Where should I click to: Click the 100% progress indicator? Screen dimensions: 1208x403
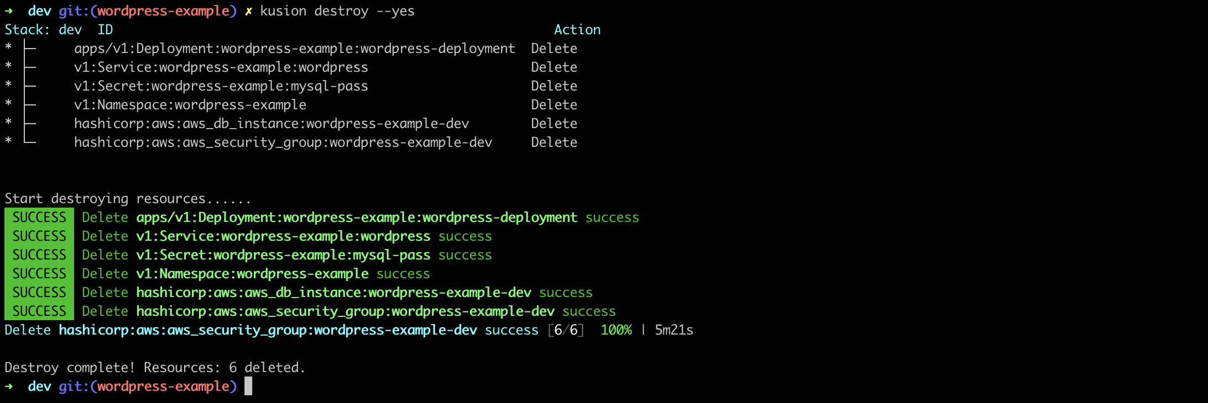(x=616, y=330)
